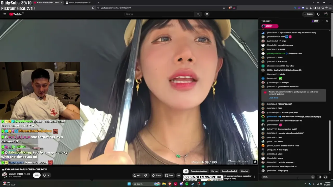Open the Streamlabs blerp link
The height and width of the screenshot is (187, 333).
pyautogui.click(x=311, y=117)
